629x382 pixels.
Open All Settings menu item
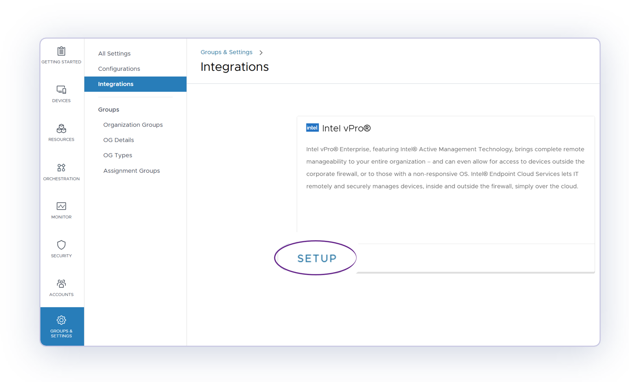pyautogui.click(x=114, y=54)
